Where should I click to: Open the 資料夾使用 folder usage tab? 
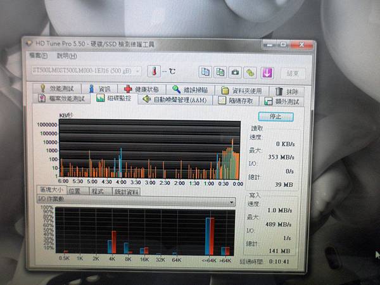(241, 91)
